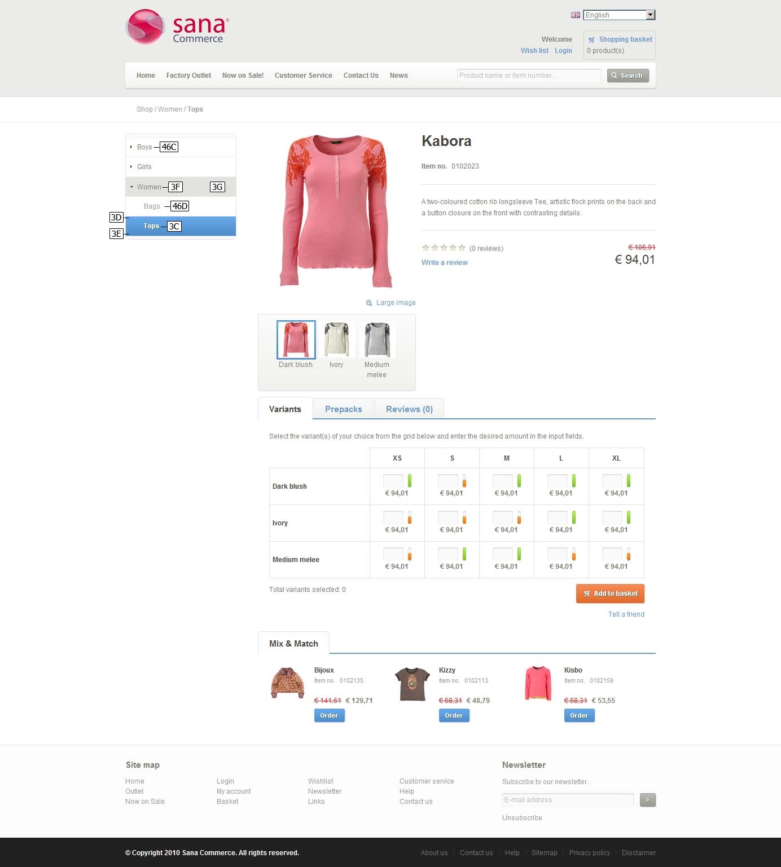Image resolution: width=781 pixels, height=867 pixels.
Task: Open the Reviews (0) tab
Action: [409, 409]
